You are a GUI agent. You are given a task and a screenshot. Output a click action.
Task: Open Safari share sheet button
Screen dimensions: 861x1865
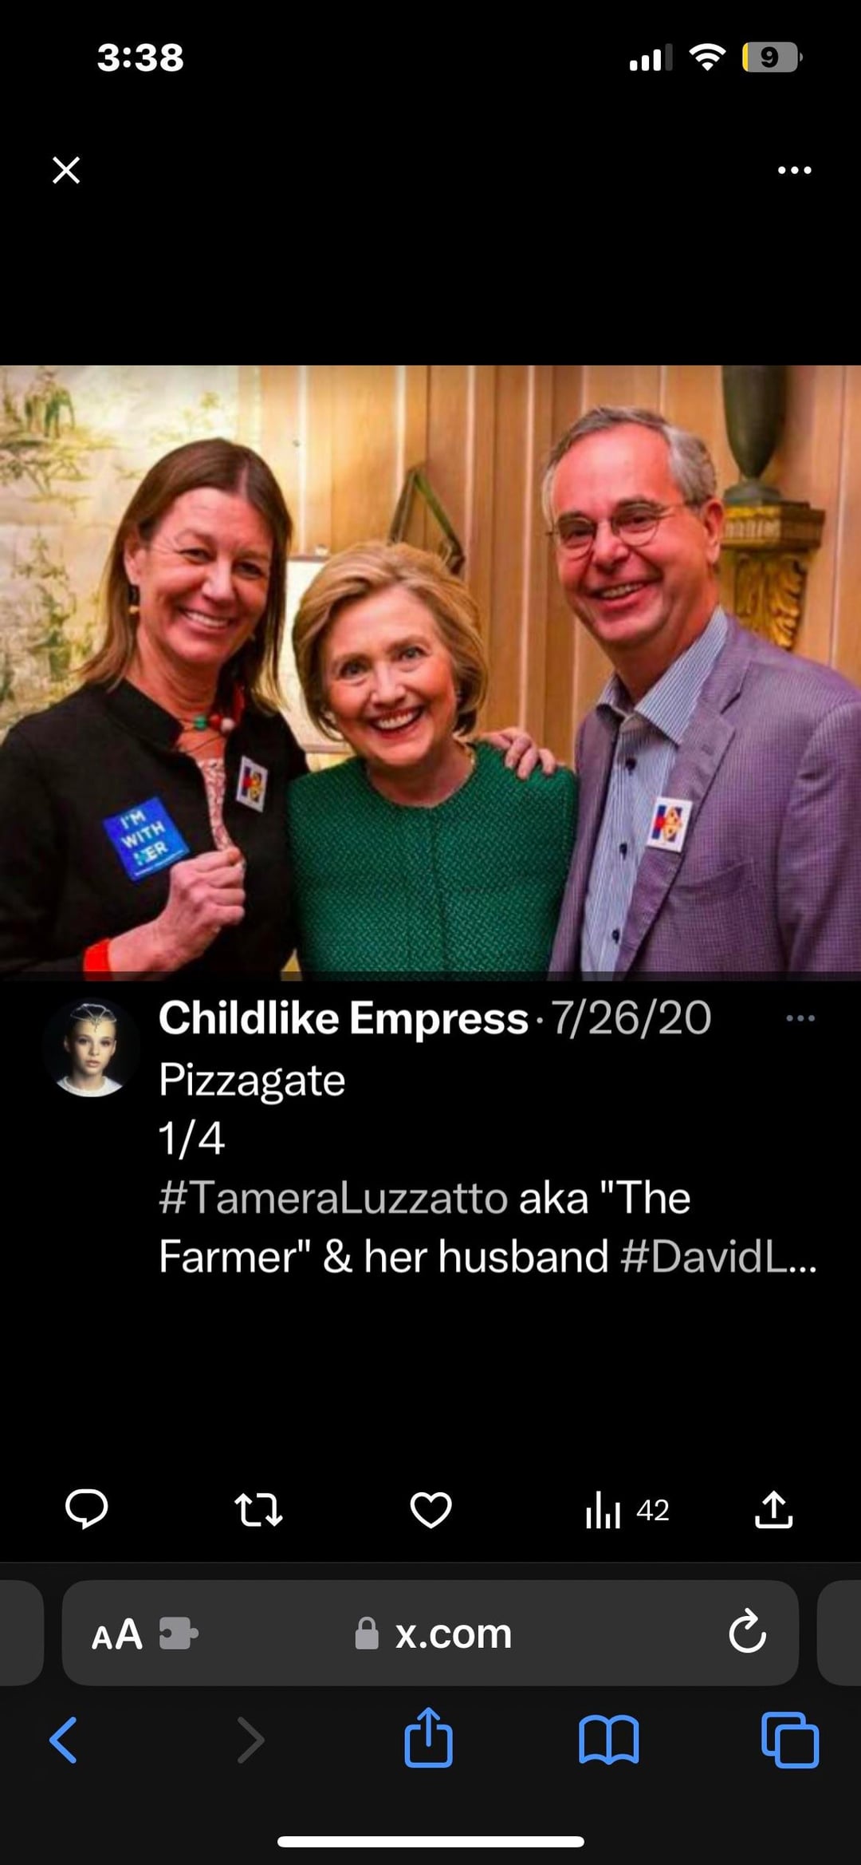pyautogui.click(x=429, y=1737)
